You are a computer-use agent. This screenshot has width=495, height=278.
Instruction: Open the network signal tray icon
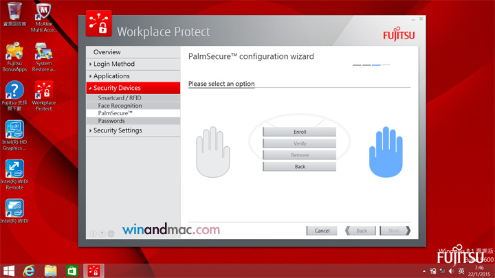(442, 271)
